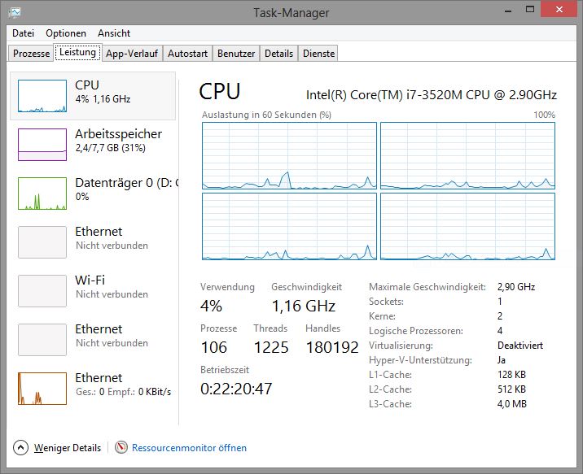The image size is (583, 474).
Task: Go to the Benutzer tab
Action: pos(236,54)
